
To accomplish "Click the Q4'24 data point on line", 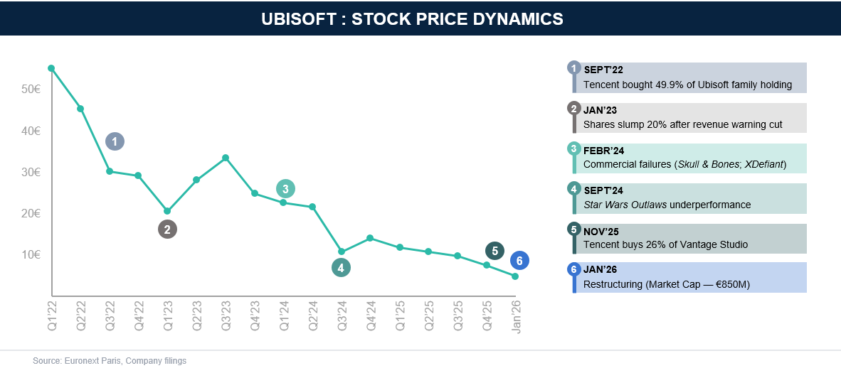I will point(370,238).
